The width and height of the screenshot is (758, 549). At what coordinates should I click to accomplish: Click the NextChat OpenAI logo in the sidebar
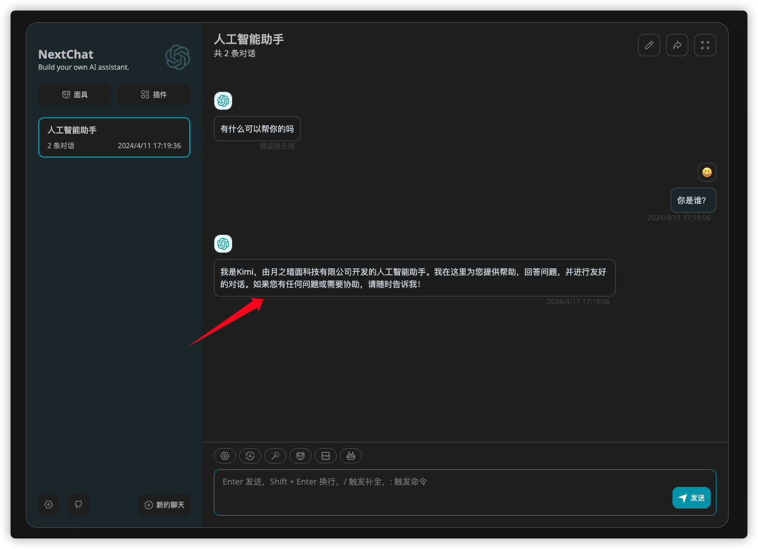point(177,57)
